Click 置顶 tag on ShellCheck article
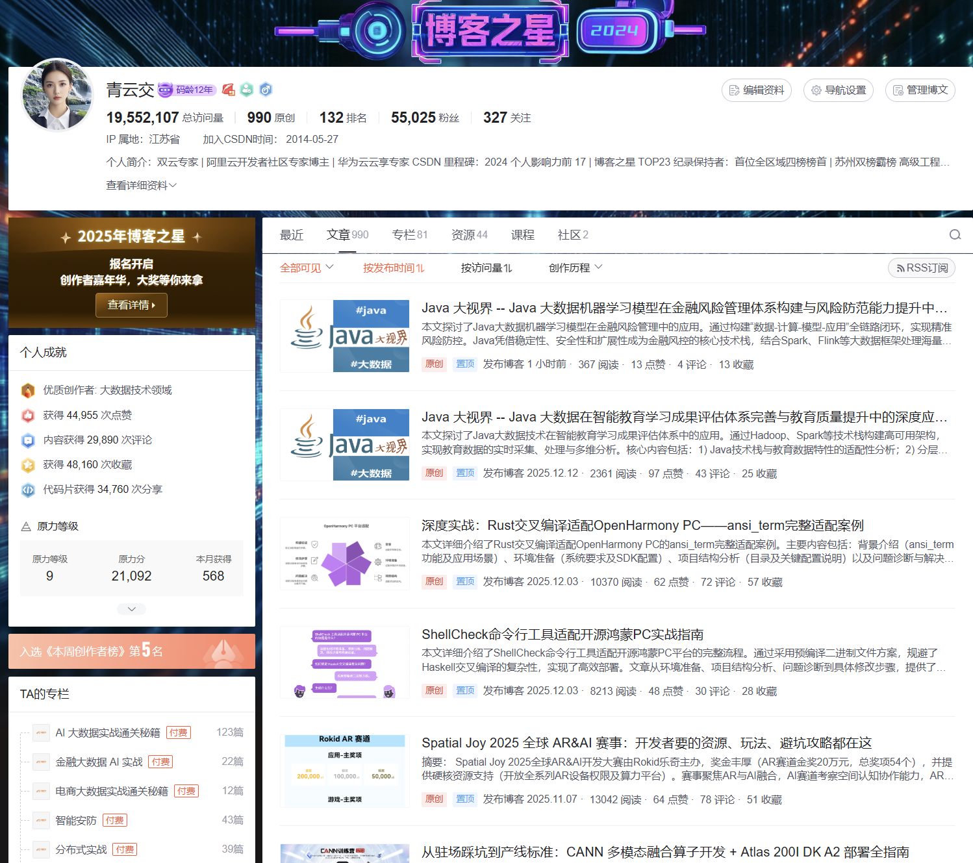Image resolution: width=973 pixels, height=863 pixels. tap(465, 690)
